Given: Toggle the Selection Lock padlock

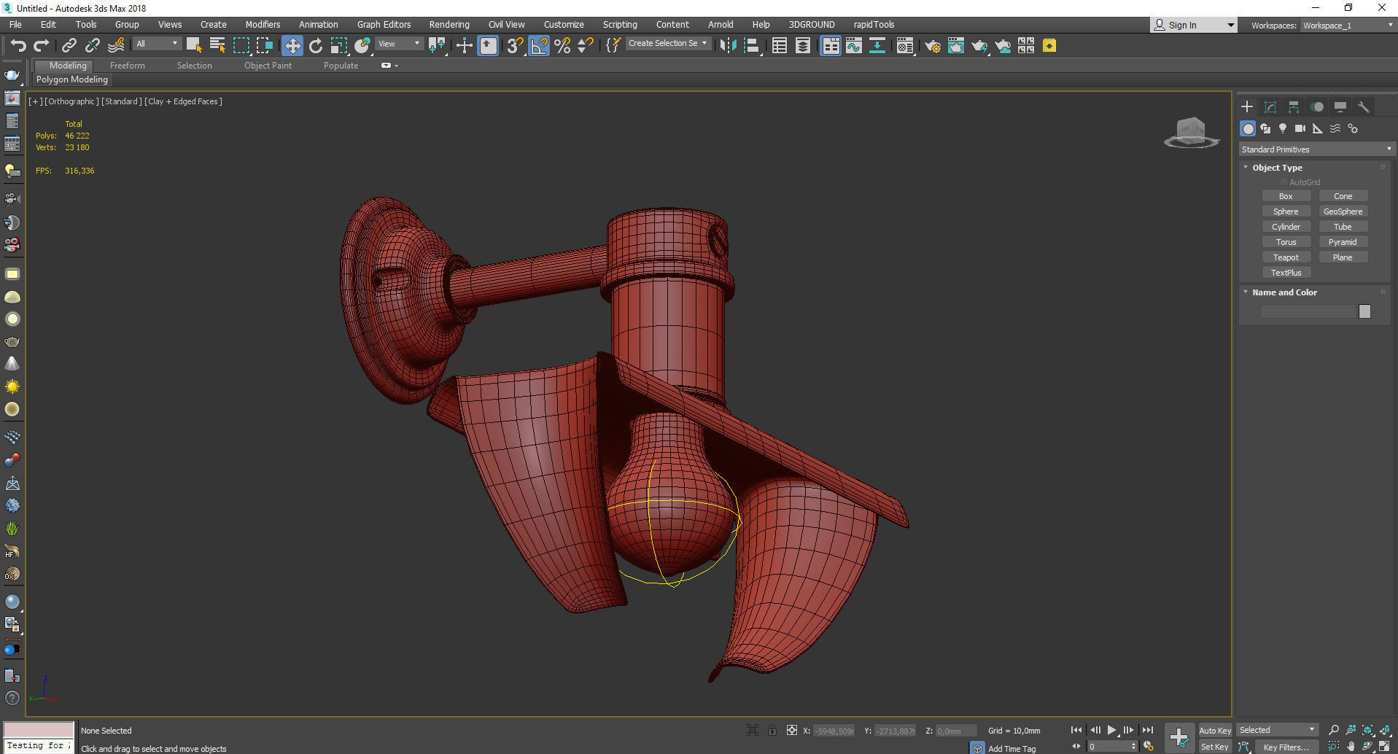Looking at the screenshot, I should [772, 730].
